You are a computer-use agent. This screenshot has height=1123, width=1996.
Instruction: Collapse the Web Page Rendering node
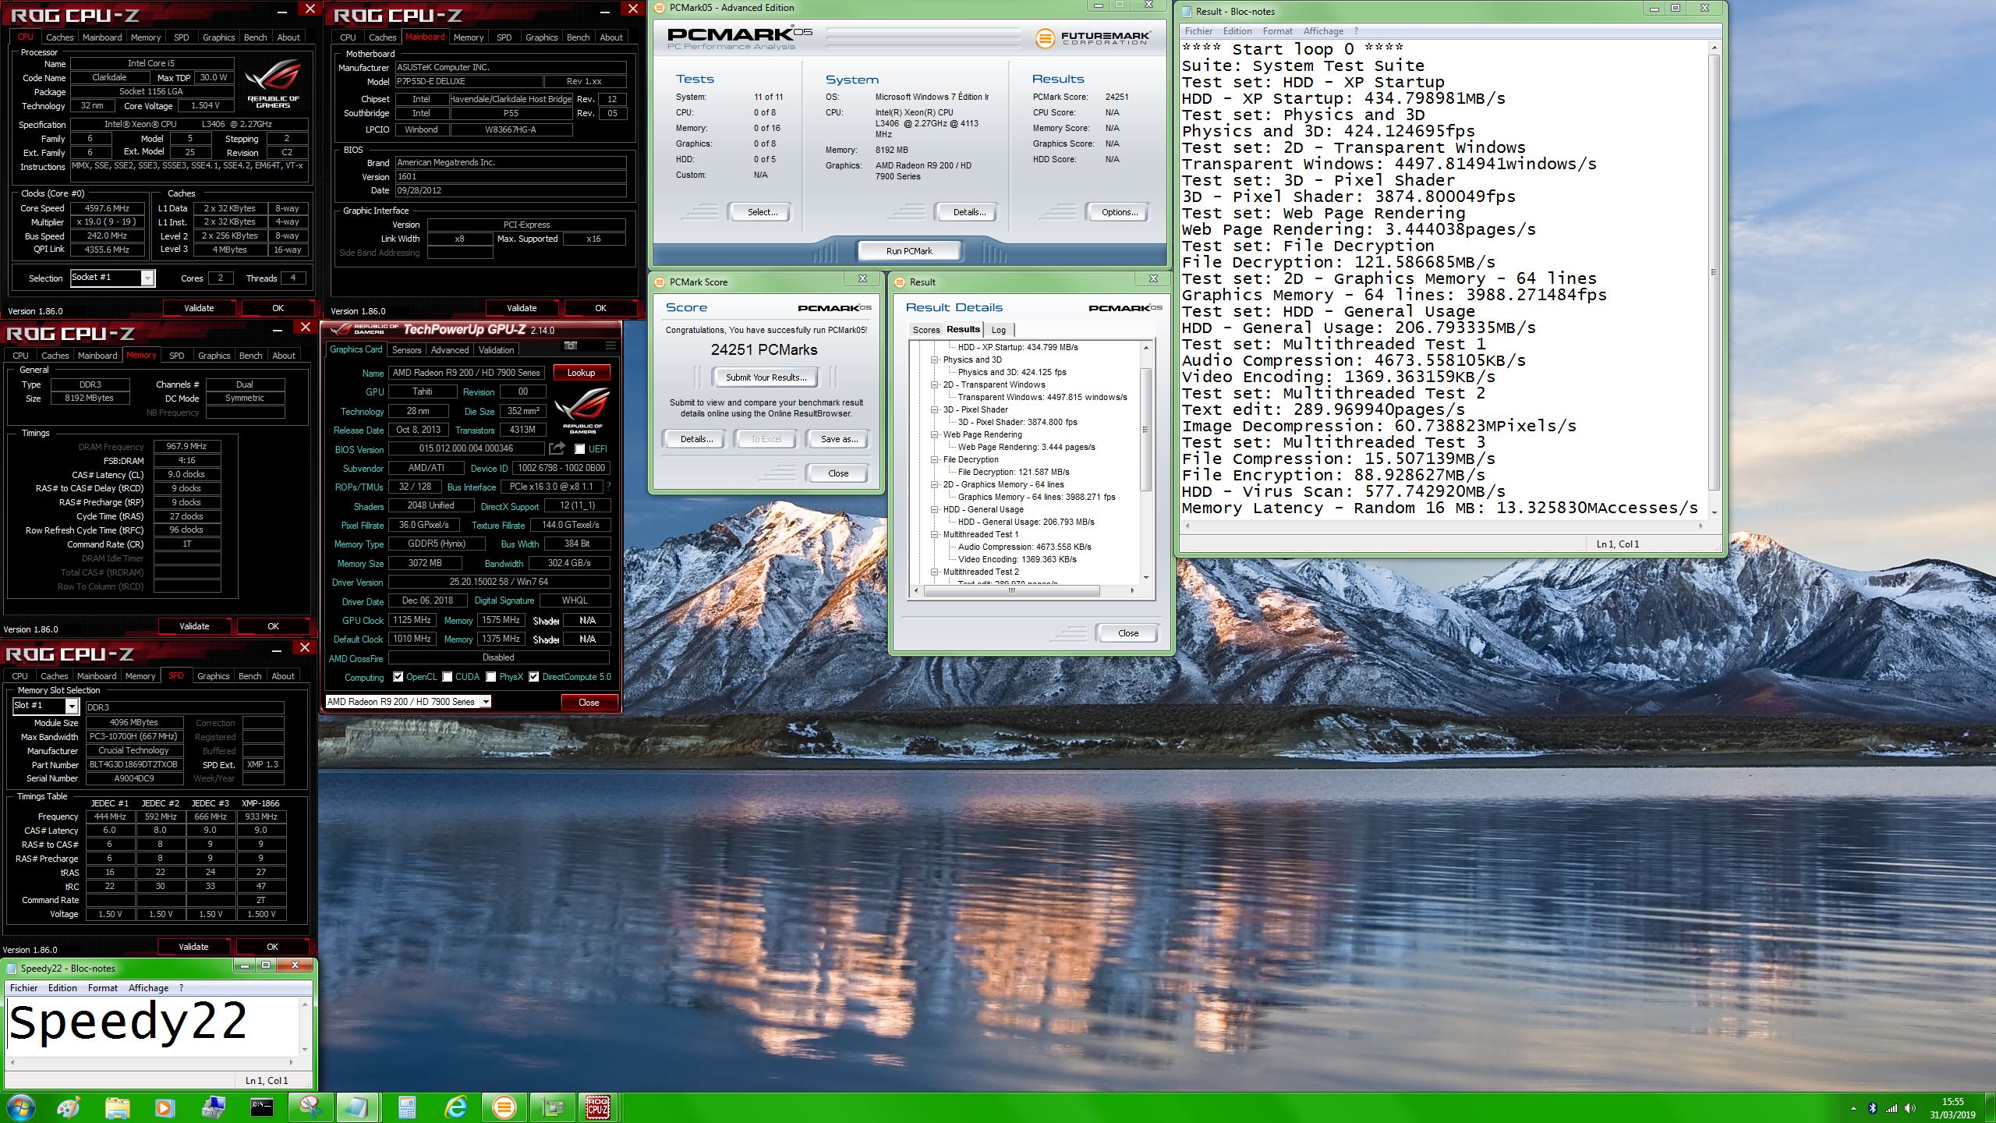934,434
